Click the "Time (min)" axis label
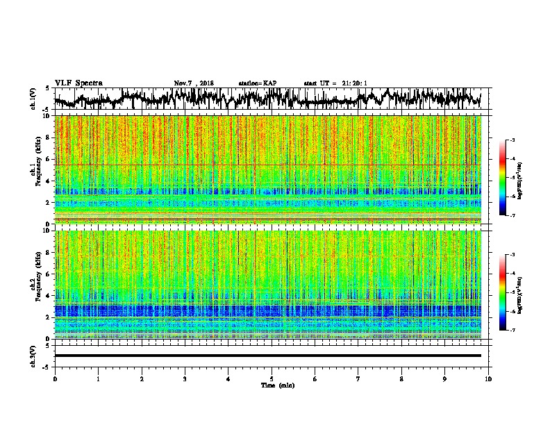The height and width of the screenshot is (425, 550). pos(278,385)
